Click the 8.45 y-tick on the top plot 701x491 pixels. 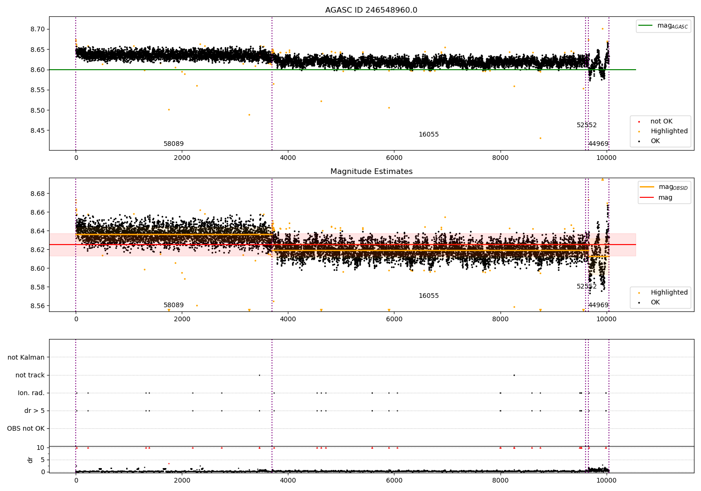click(x=37, y=130)
